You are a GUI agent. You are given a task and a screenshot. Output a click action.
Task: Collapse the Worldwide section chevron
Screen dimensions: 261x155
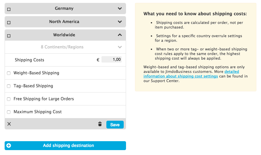(120, 35)
